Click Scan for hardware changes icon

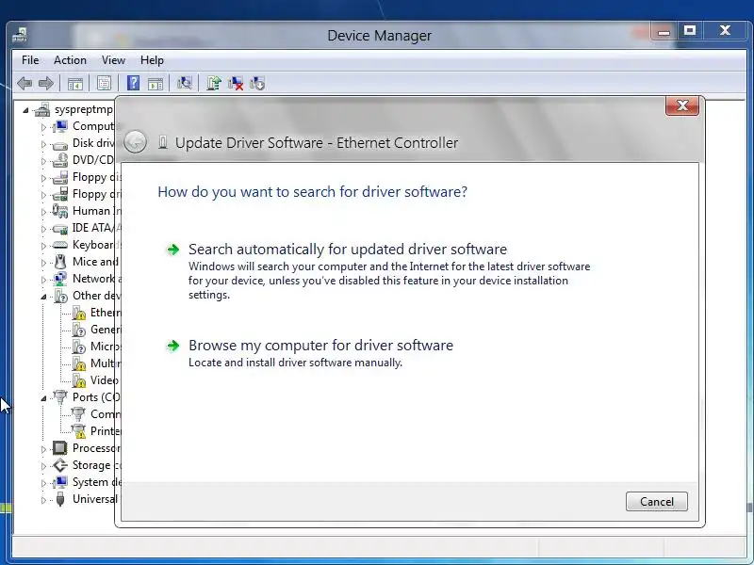click(x=185, y=83)
